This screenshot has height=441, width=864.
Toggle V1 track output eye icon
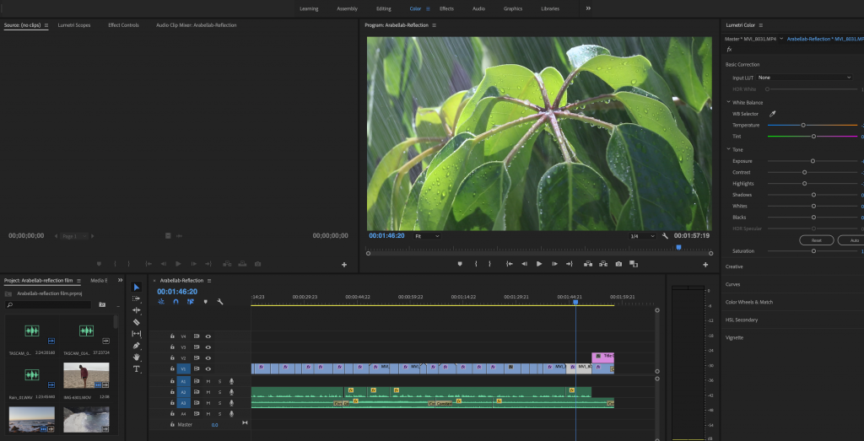pos(208,369)
